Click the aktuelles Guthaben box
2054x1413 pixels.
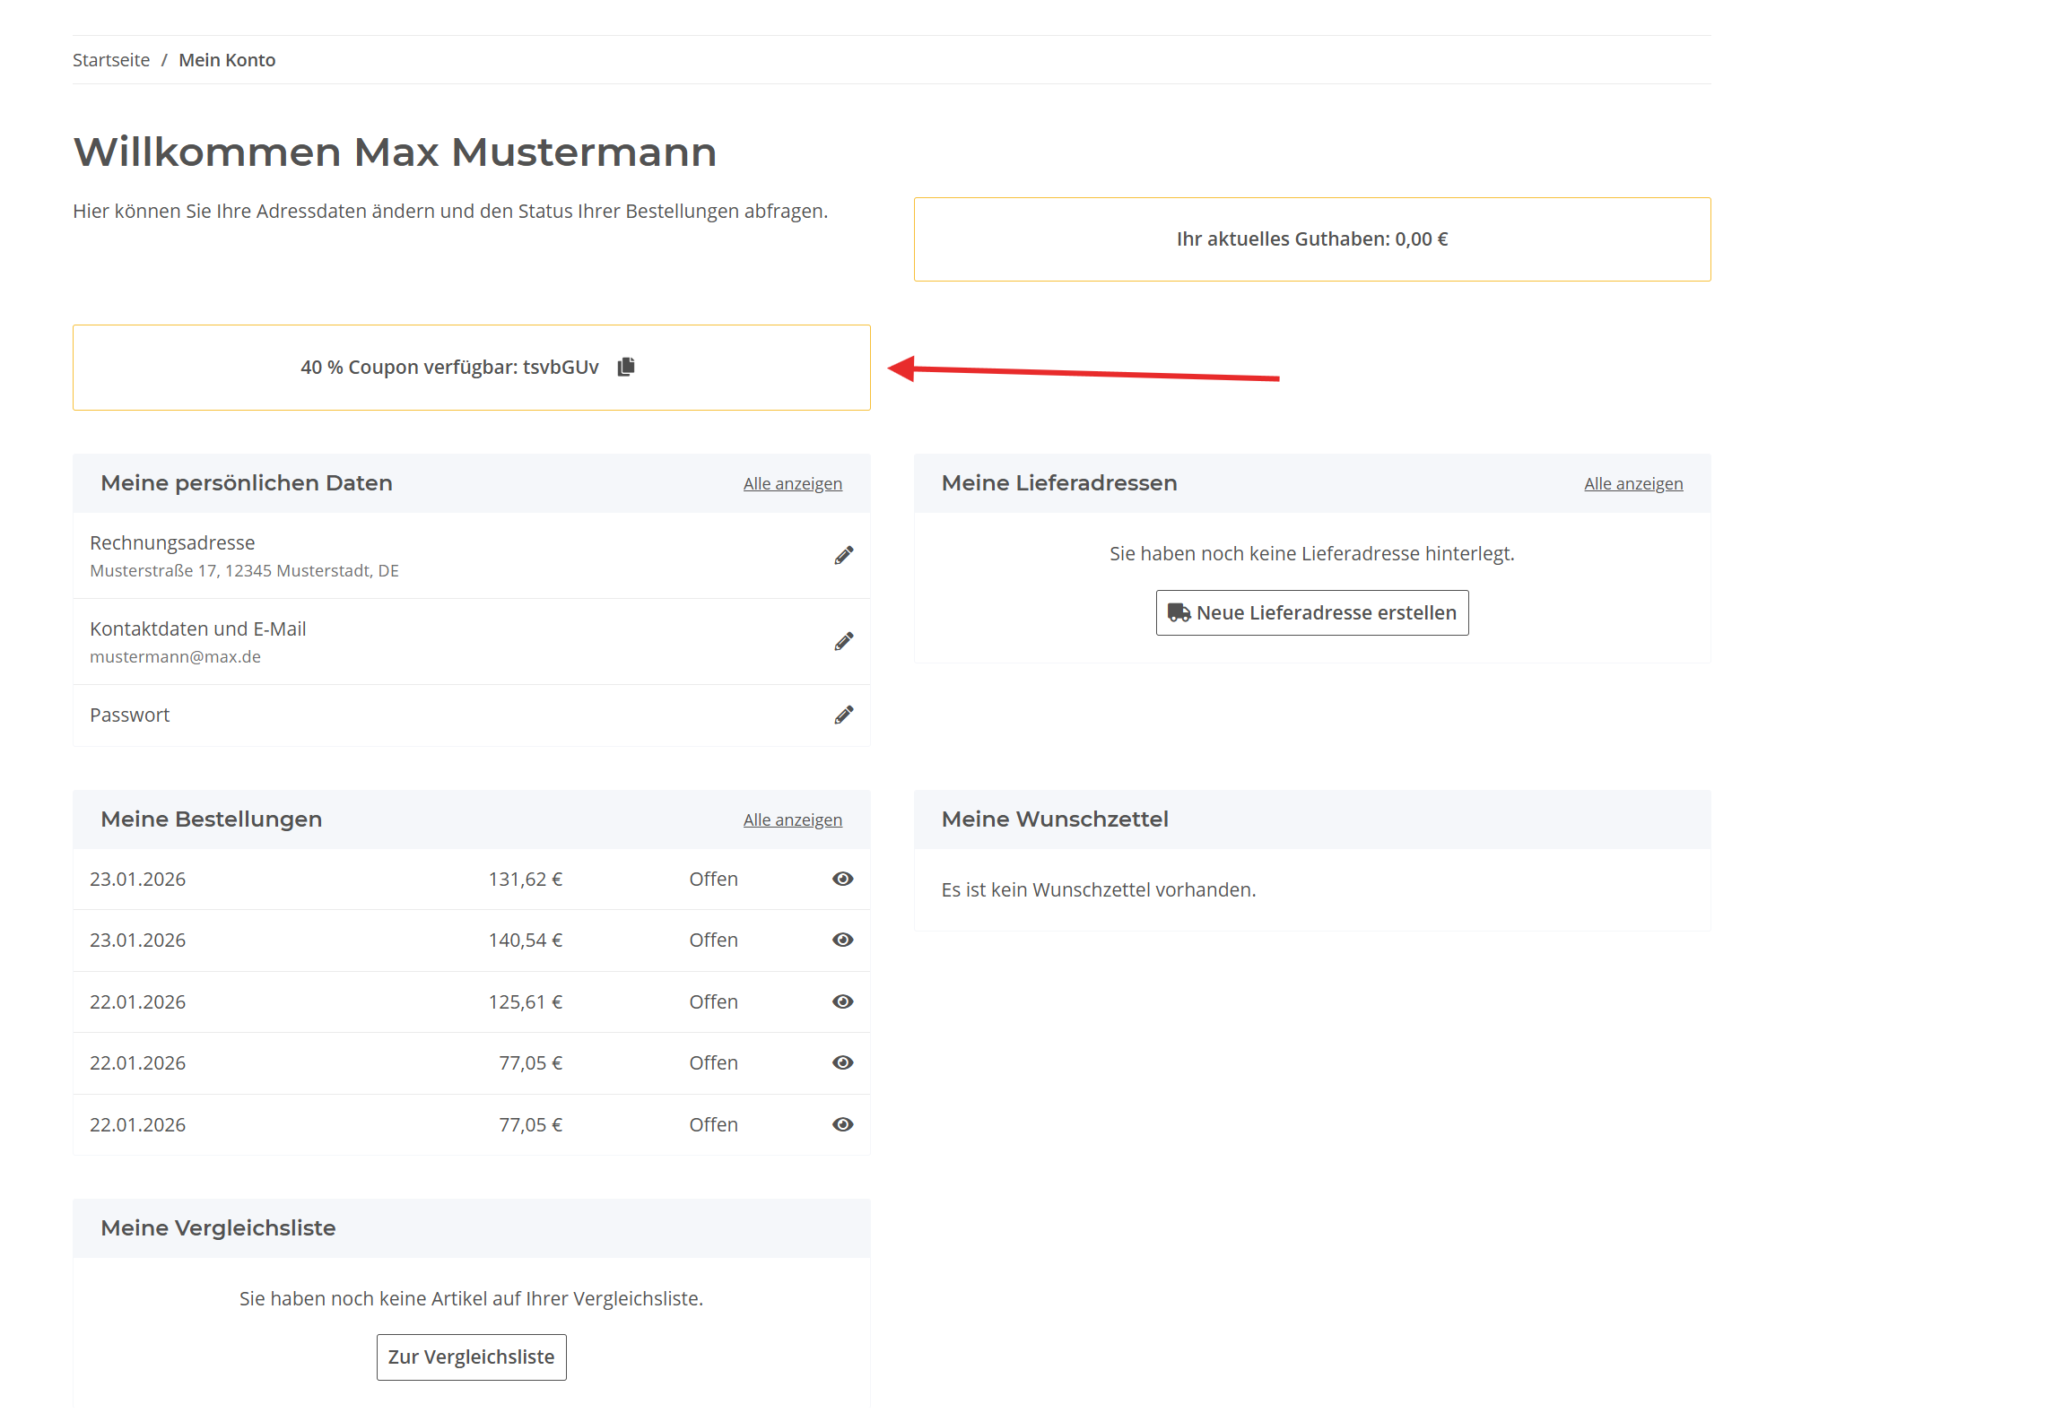coord(1311,239)
